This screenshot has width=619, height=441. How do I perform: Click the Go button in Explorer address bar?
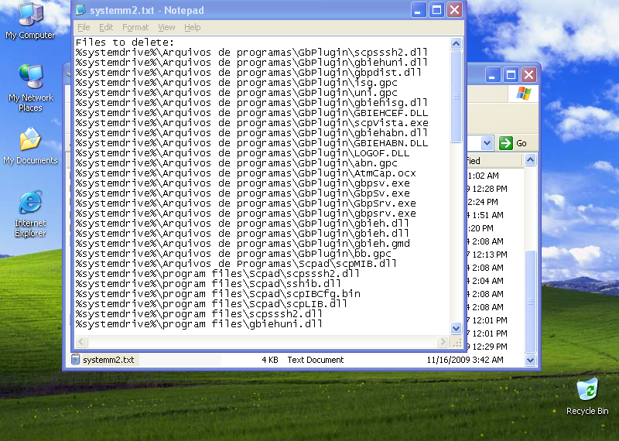tap(513, 143)
